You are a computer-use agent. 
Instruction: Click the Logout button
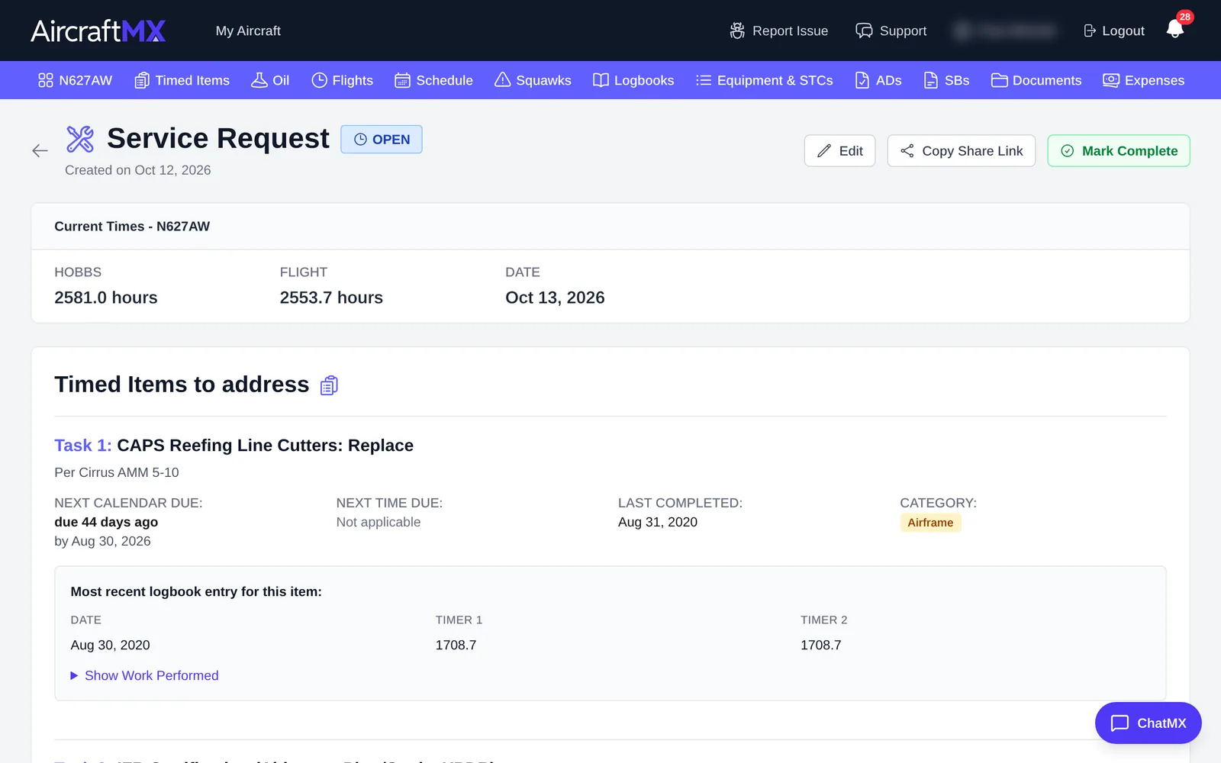click(1114, 31)
